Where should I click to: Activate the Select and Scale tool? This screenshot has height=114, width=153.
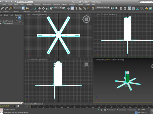(47, 8)
